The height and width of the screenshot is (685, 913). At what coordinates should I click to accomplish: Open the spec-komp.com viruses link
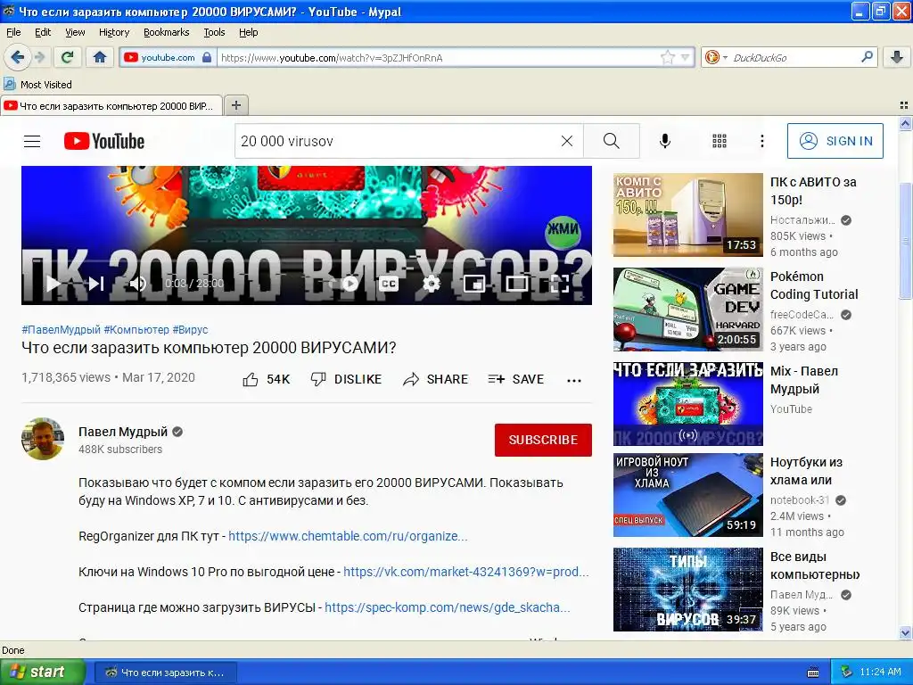(x=448, y=607)
